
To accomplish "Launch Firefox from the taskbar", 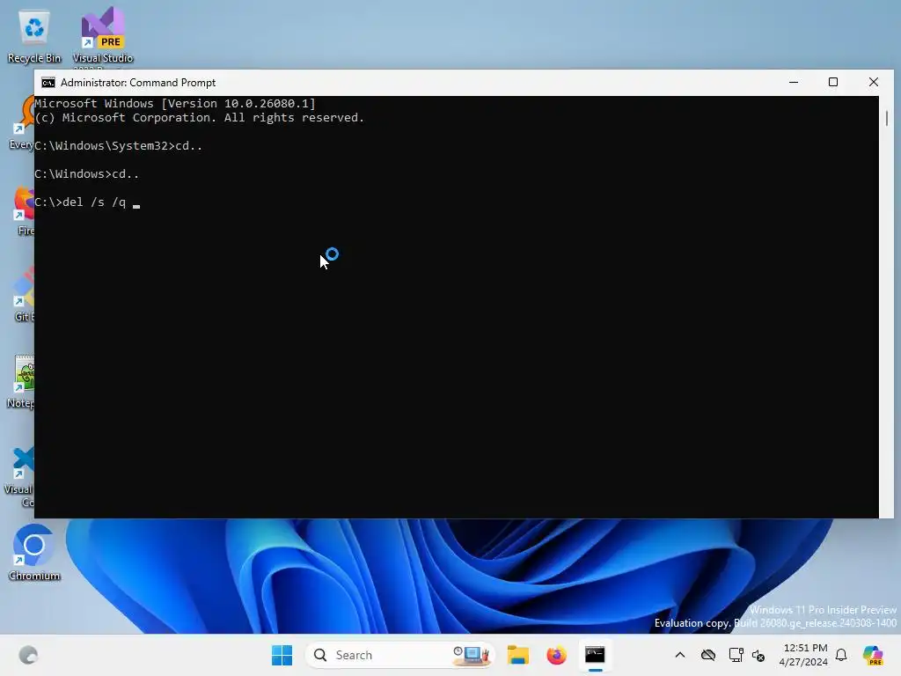I will [556, 655].
